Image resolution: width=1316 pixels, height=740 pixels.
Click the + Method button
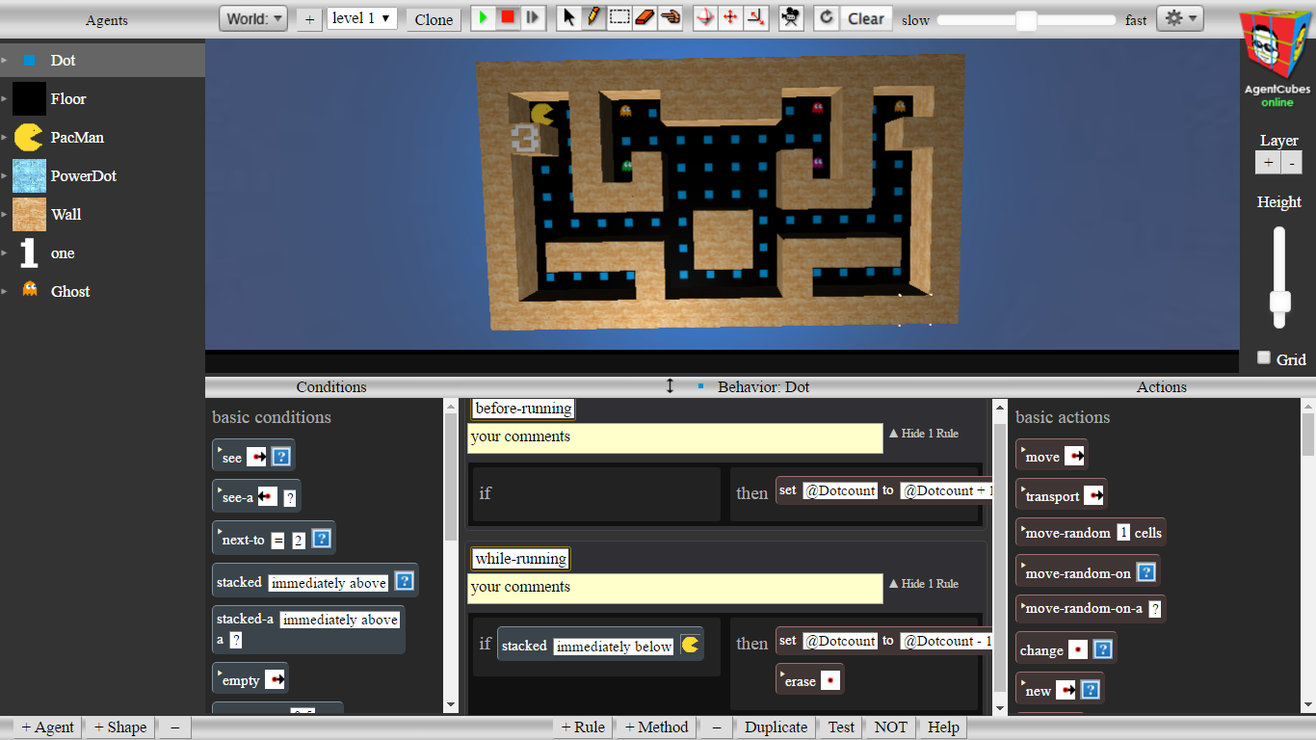[656, 727]
